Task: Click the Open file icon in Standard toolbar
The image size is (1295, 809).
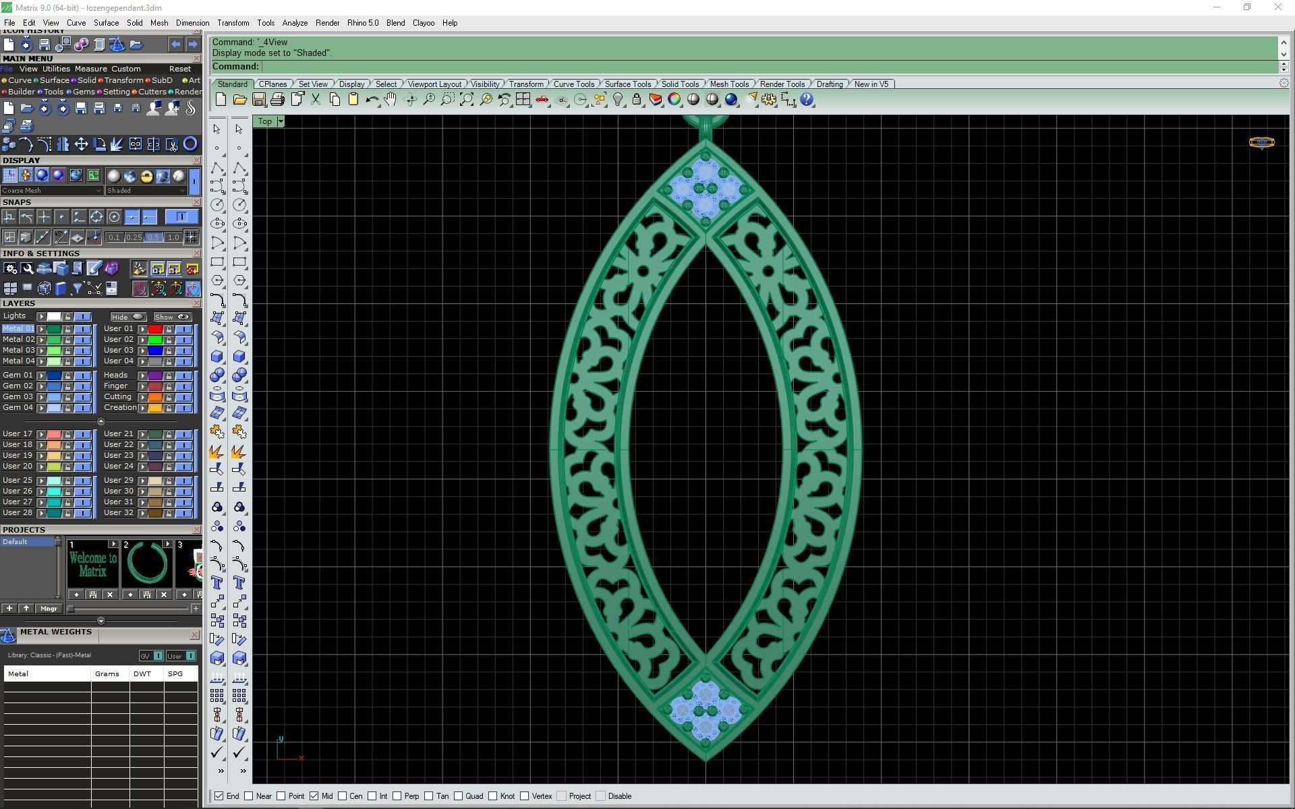Action: point(239,100)
